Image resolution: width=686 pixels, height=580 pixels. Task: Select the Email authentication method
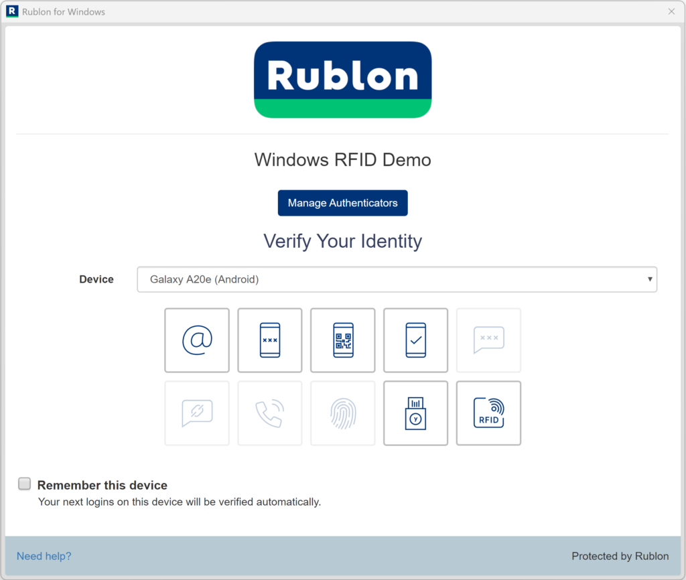click(197, 340)
